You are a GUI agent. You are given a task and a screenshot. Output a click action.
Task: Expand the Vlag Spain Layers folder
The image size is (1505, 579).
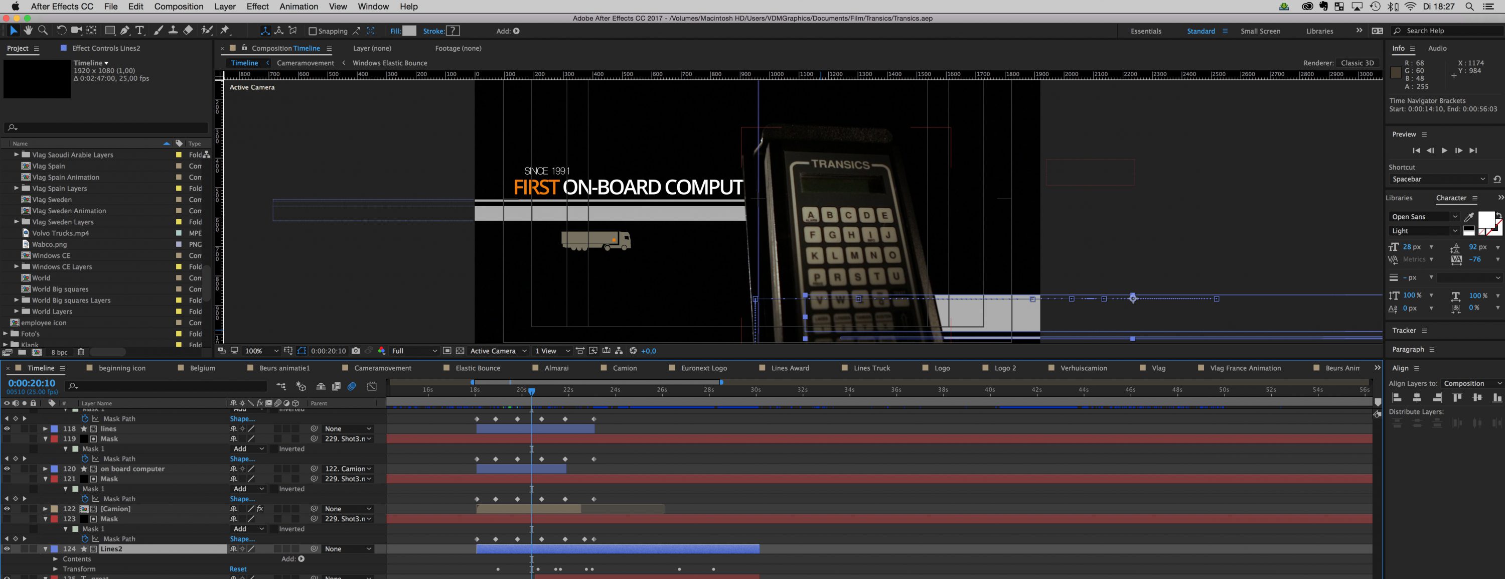point(17,188)
